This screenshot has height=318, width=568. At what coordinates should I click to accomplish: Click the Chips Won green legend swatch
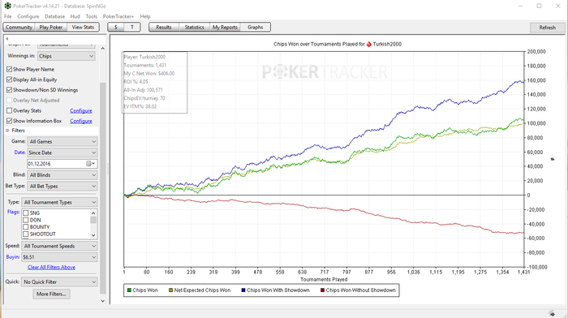coord(129,290)
